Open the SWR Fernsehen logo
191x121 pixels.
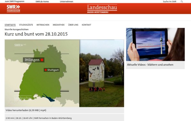13,9
